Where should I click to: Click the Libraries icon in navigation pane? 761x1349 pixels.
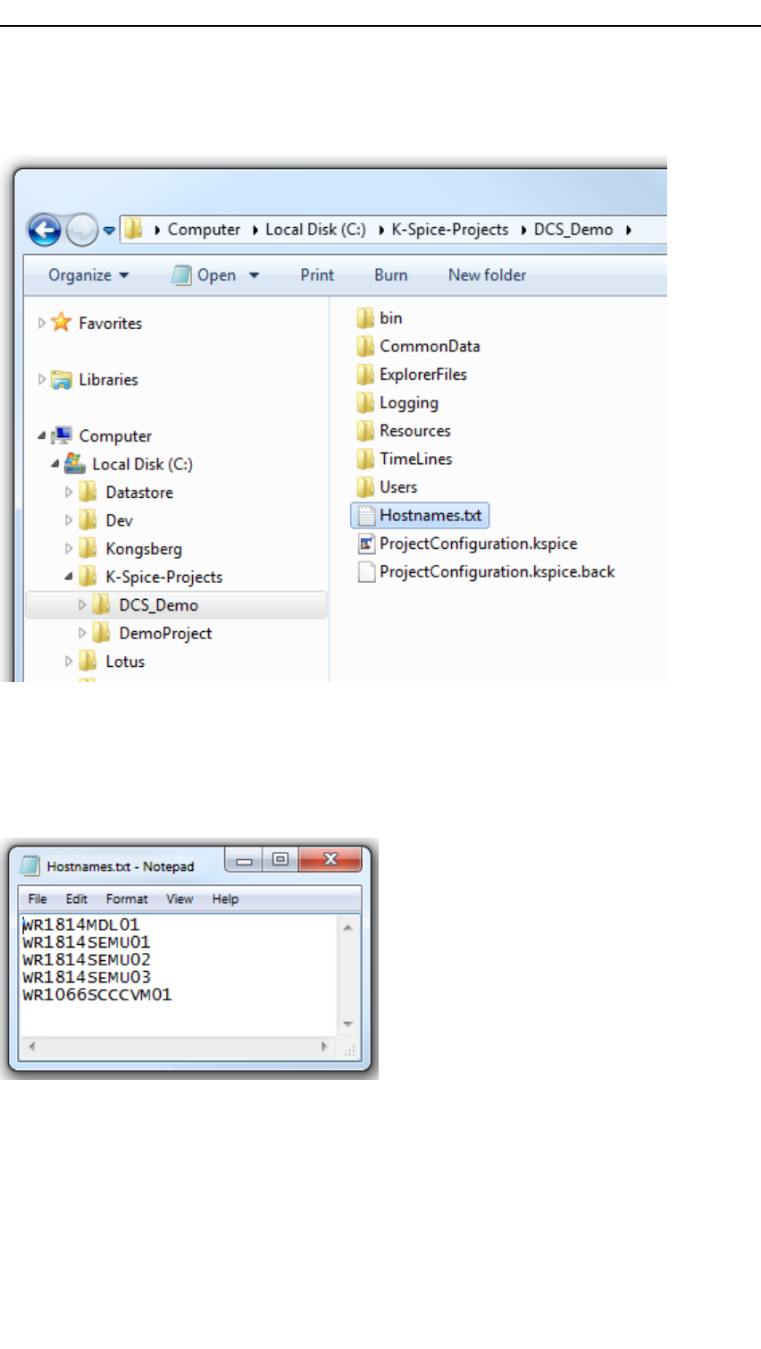coord(62,379)
